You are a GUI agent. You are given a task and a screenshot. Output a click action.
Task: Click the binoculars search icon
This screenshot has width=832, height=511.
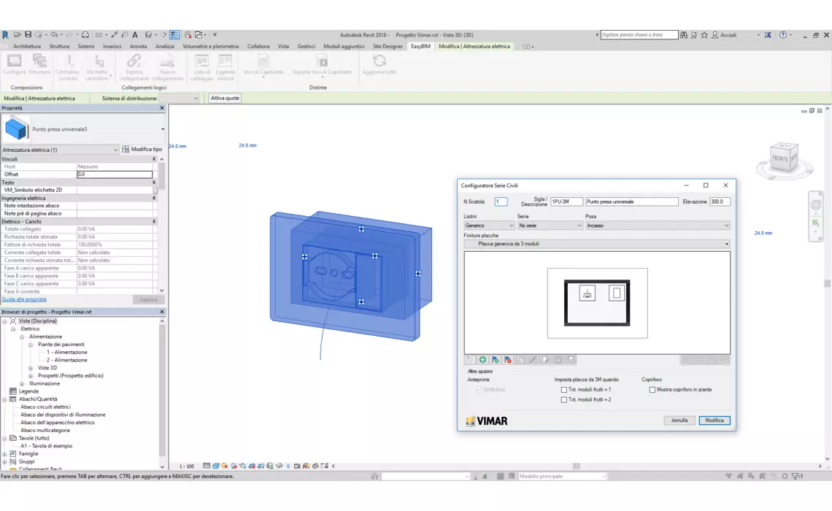[684, 35]
